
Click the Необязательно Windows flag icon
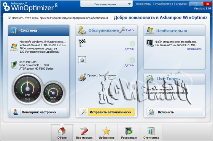(150, 31)
